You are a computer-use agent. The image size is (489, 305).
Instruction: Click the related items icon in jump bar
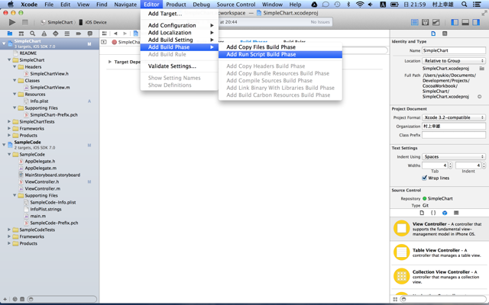[105, 34]
